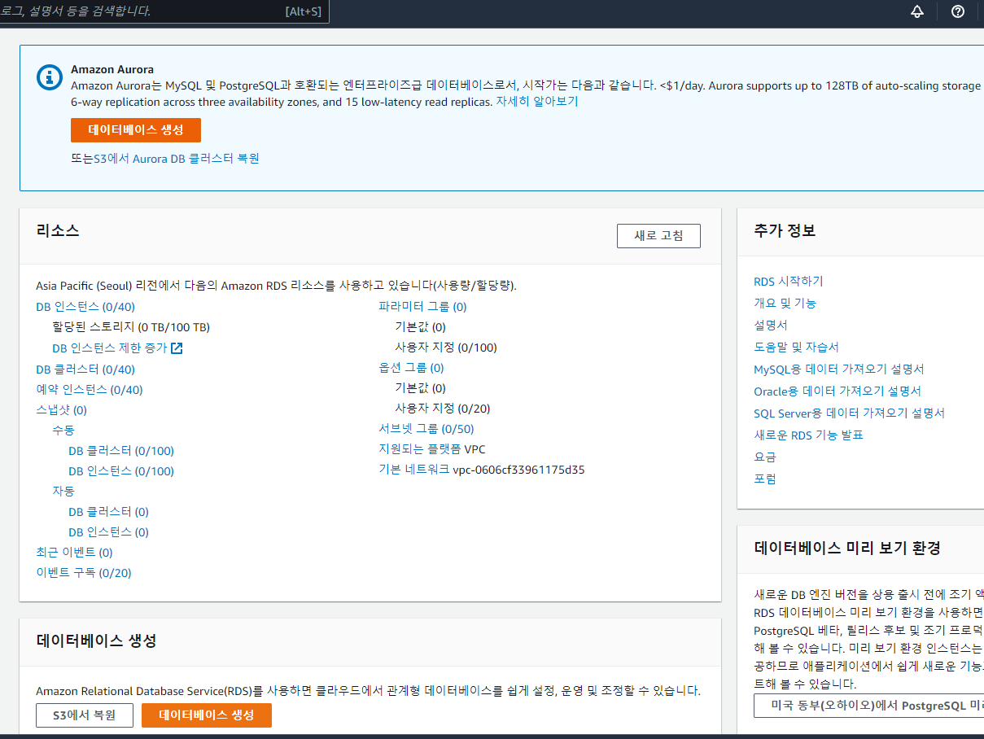Open SQL Server용 데이터 가져오기 설명서 link
The width and height of the screenshot is (984, 739).
tap(850, 413)
